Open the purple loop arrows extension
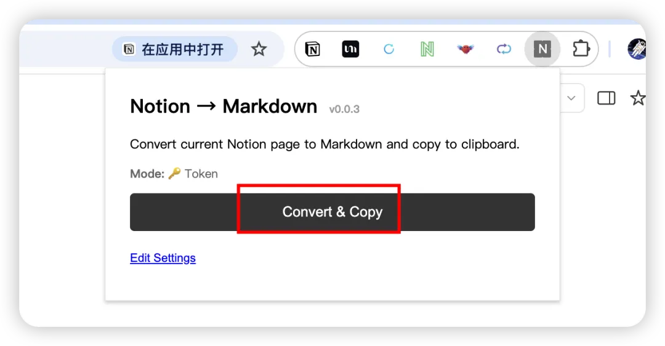Image resolution: width=665 pixels, height=346 pixels. point(504,49)
